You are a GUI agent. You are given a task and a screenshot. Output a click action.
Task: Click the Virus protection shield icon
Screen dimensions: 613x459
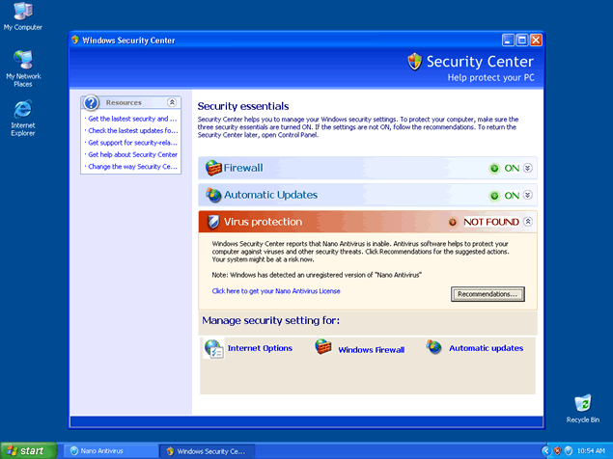coord(213,222)
